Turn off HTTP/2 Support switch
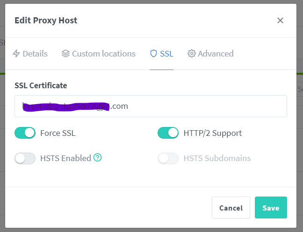Image resolution: width=303 pixels, height=232 pixels. [x=168, y=133]
